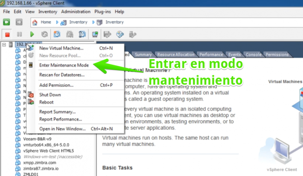This screenshot has height=176, width=303.
Task: Select xmpp.zimbra.com in tree
Action: click(x=40, y=163)
